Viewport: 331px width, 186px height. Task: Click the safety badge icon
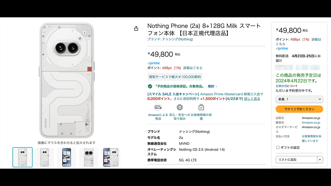180,107
